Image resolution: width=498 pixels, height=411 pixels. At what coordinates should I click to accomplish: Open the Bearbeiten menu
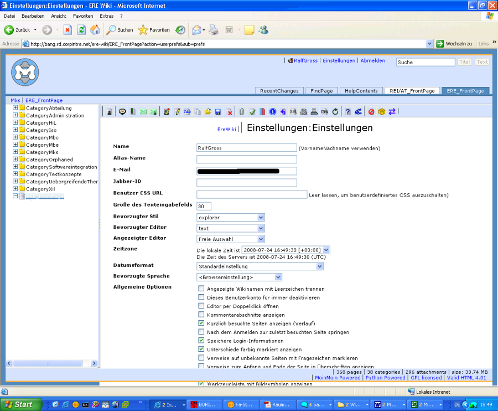point(33,16)
